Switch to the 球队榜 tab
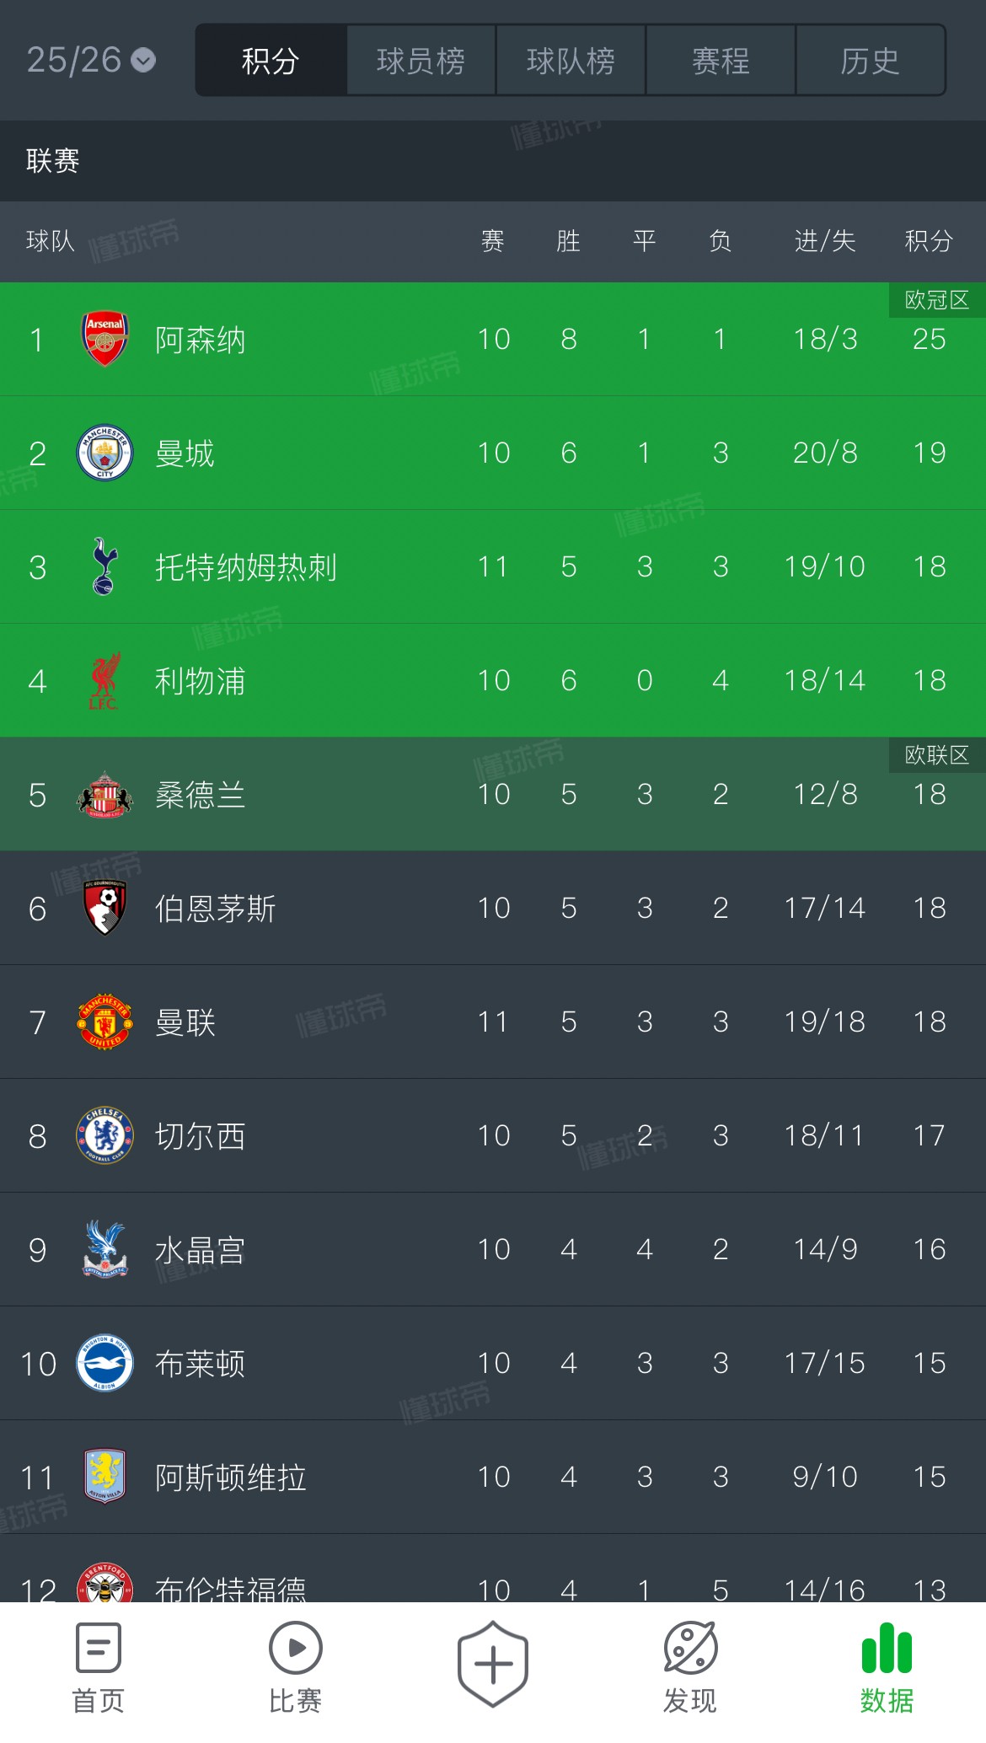986x1743 pixels. click(x=571, y=61)
